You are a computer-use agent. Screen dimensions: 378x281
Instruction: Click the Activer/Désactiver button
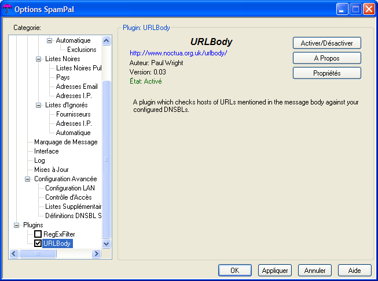point(327,43)
